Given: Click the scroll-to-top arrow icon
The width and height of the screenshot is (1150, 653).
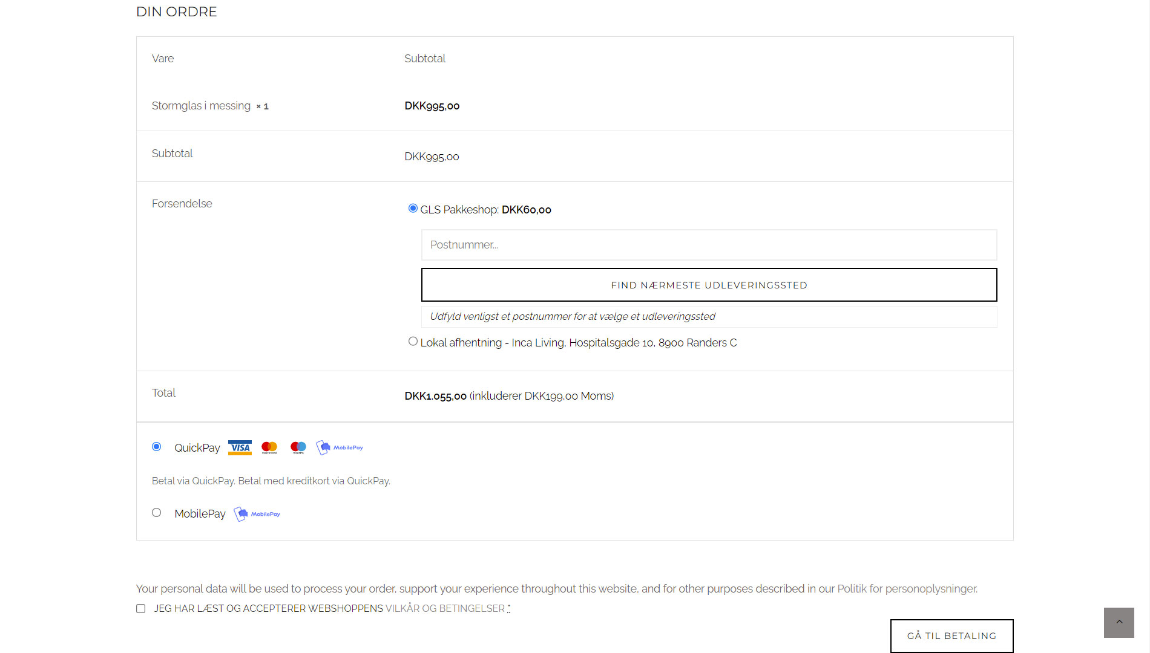Looking at the screenshot, I should click(1119, 622).
